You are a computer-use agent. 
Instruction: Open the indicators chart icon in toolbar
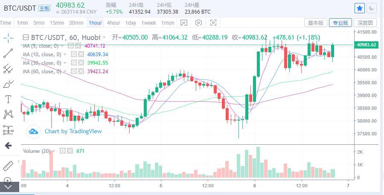pos(184,23)
